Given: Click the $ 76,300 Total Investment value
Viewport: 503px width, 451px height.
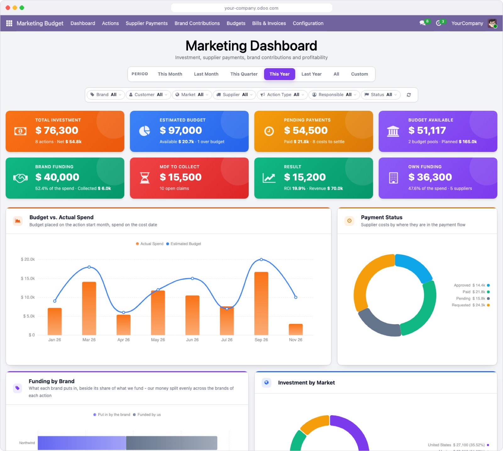Looking at the screenshot, I should (x=57, y=130).
